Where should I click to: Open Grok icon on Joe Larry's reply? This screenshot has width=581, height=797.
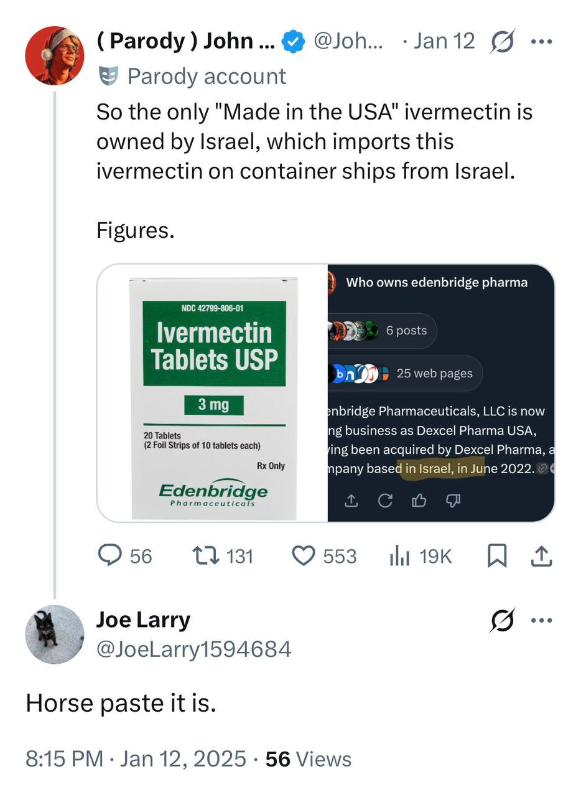pyautogui.click(x=502, y=620)
